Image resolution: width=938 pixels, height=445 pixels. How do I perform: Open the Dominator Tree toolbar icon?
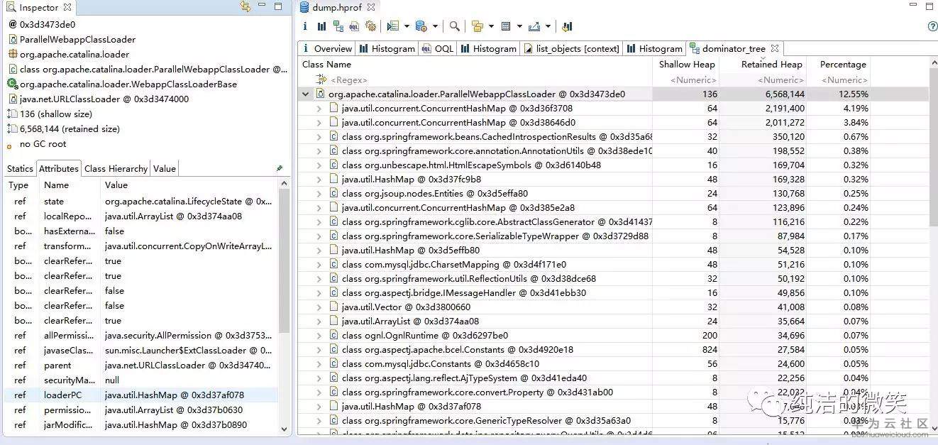[338, 26]
